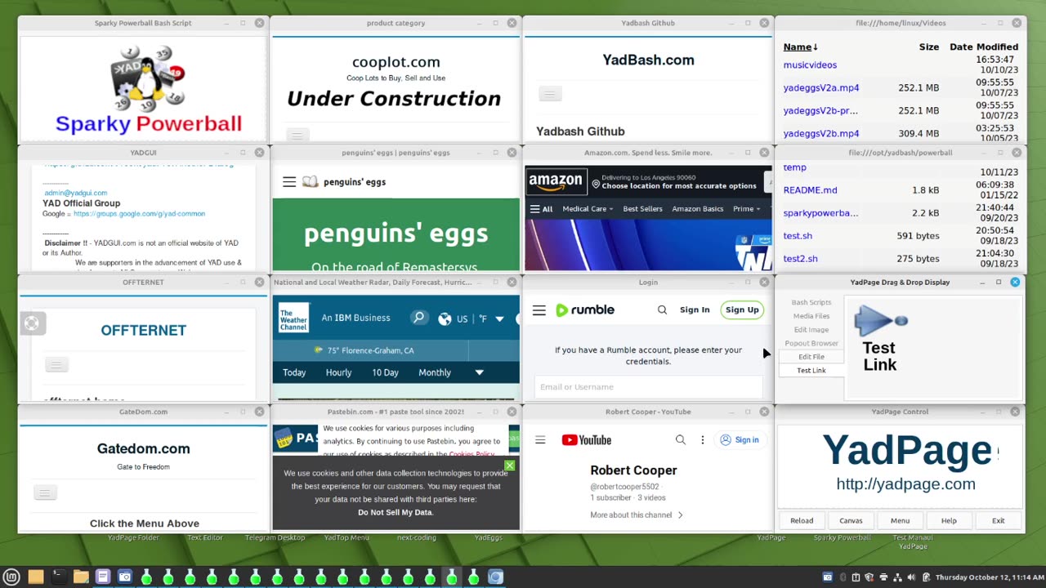Sort by the Name column header
1046x588 pixels.
click(x=800, y=47)
